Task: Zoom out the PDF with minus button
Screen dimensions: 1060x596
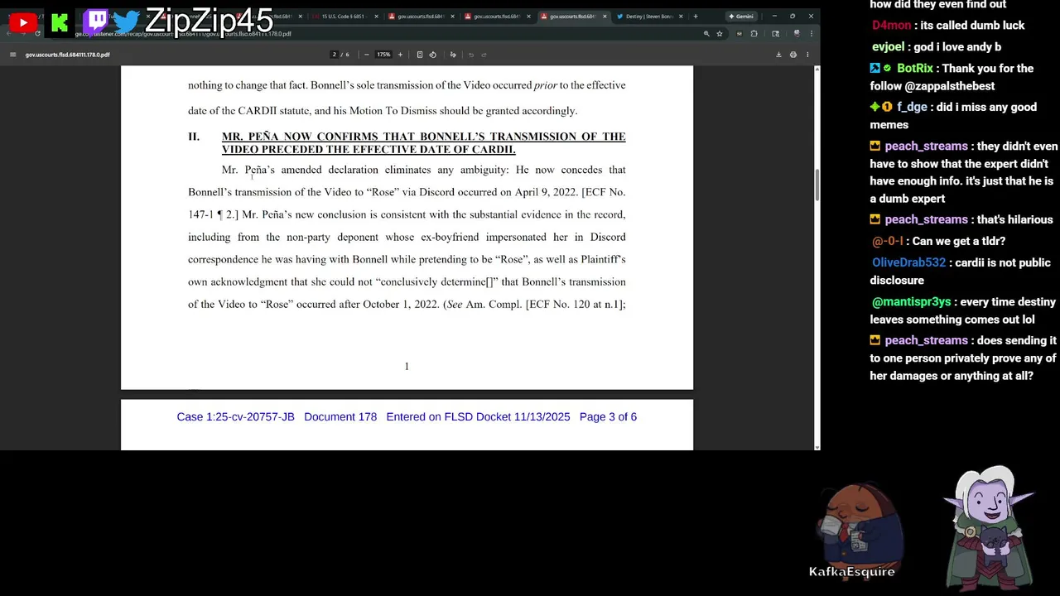Action: [x=367, y=55]
